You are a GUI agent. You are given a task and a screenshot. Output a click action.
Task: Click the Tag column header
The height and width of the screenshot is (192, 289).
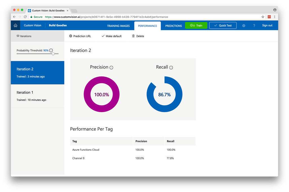101,141
